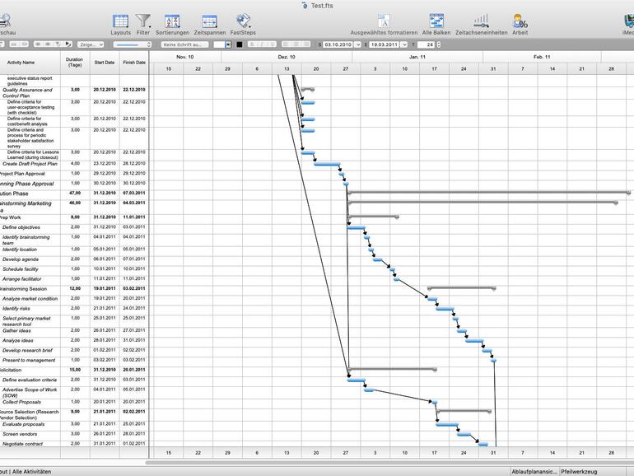
Task: Open the Filter funnel icon
Action: tap(142, 21)
